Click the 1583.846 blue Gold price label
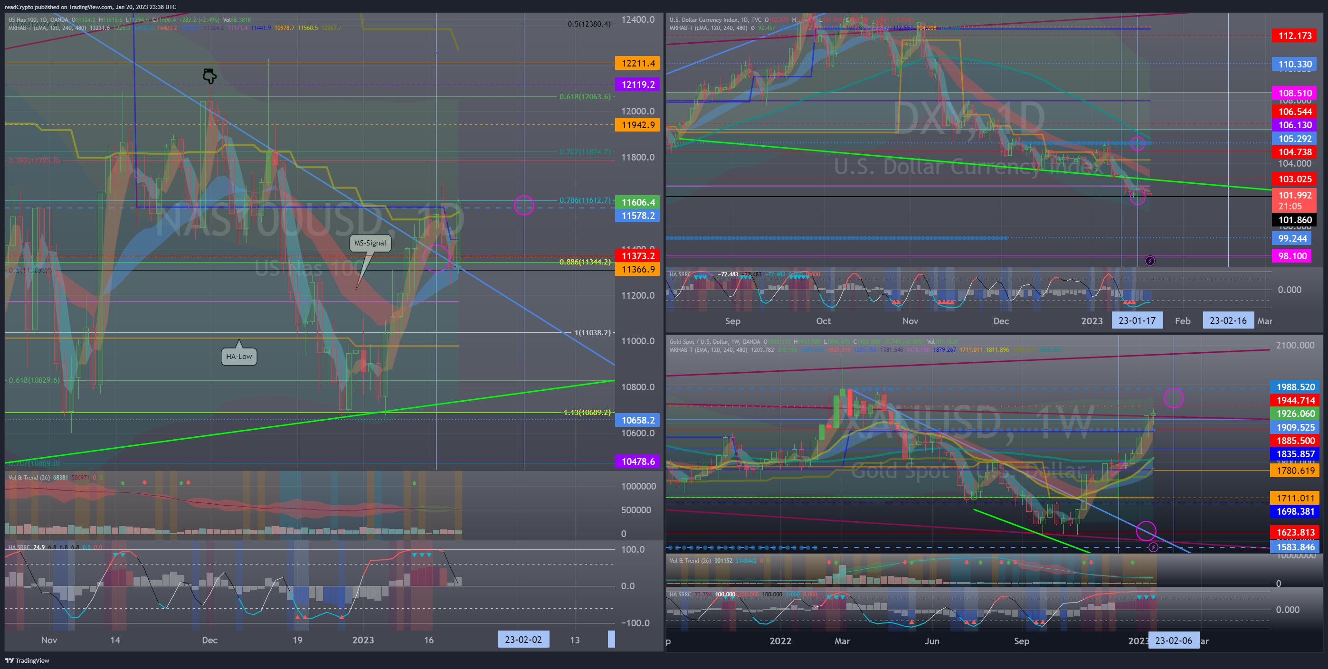 click(1295, 547)
